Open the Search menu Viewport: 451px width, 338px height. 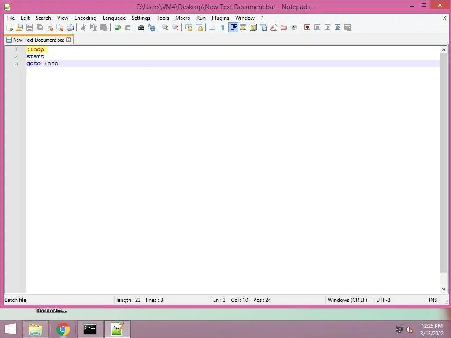click(43, 18)
